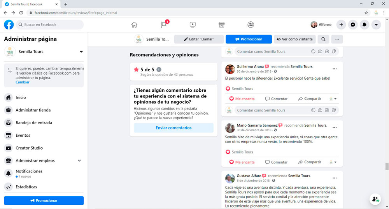389x209 pixels.
Task: Click Gustavo Alfaro's profile picture
Action: coord(230,178)
